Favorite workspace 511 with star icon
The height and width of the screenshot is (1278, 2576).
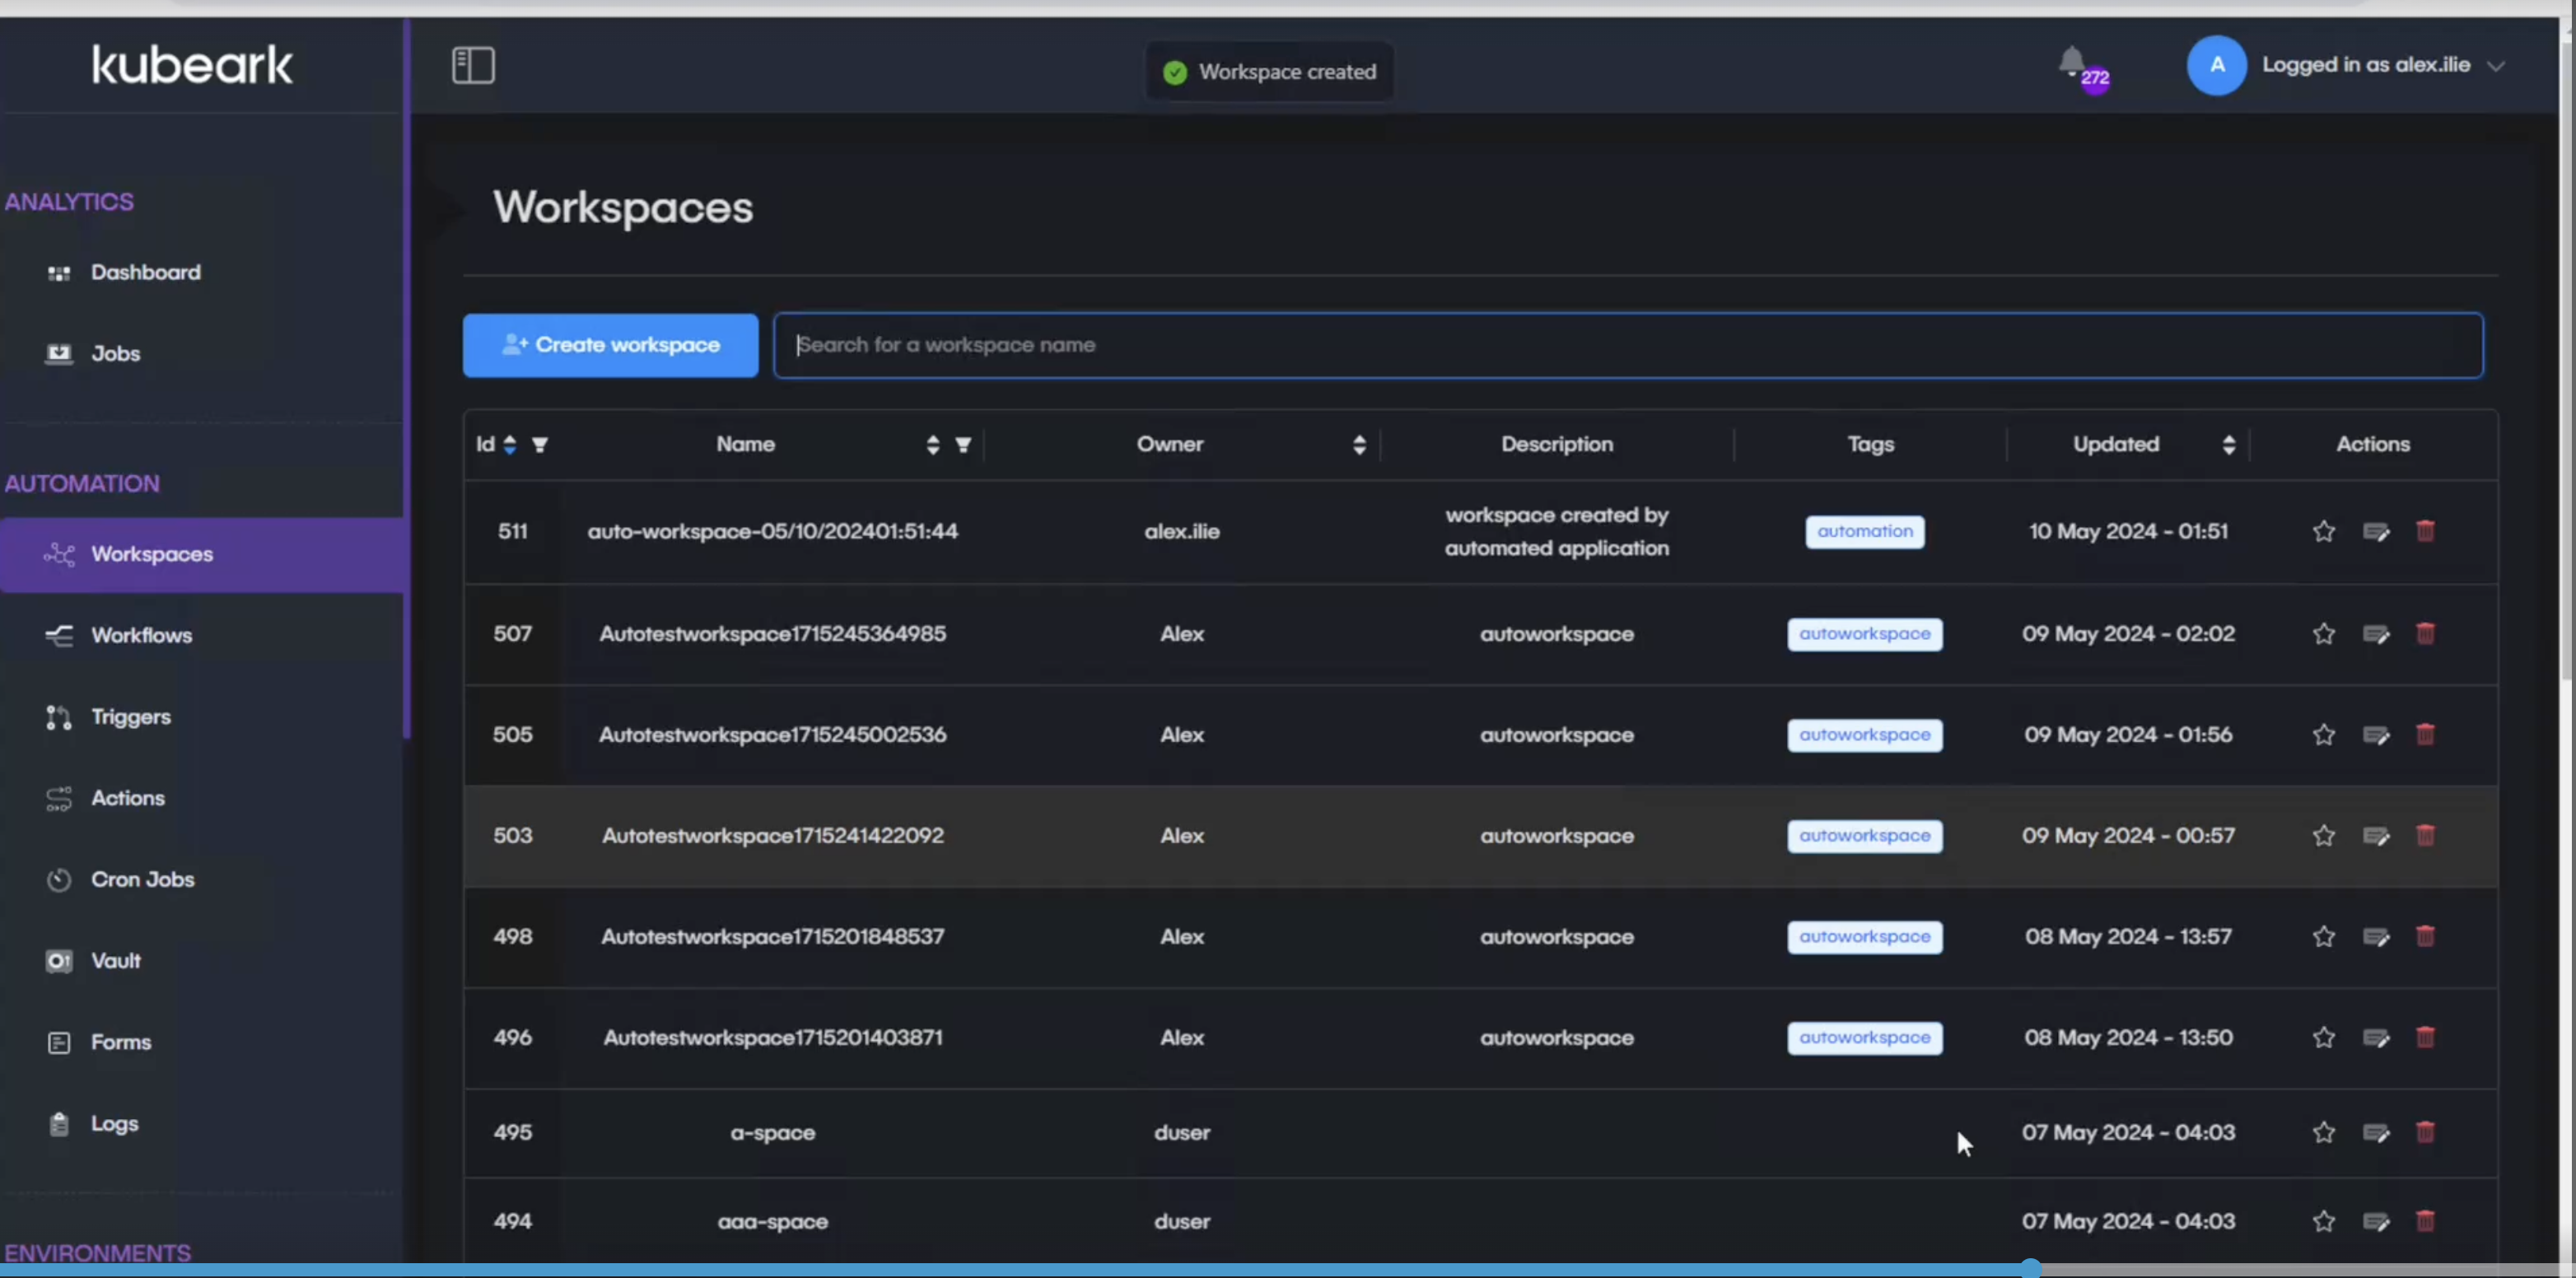click(x=2324, y=531)
